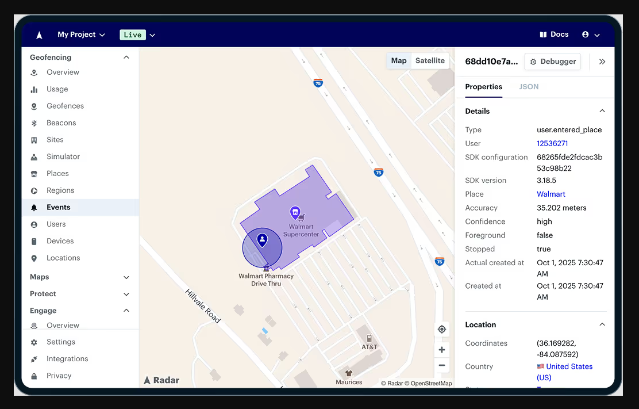Zoom out on the map

[x=442, y=365]
